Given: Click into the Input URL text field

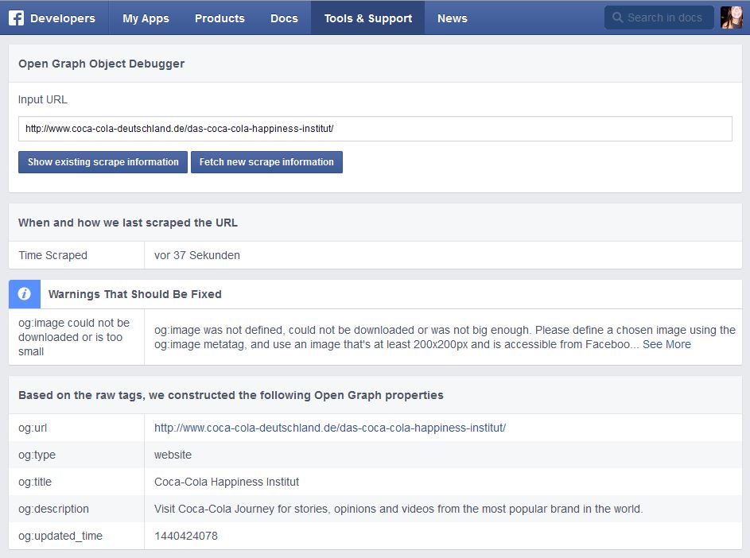Looking at the screenshot, I should tap(375, 129).
